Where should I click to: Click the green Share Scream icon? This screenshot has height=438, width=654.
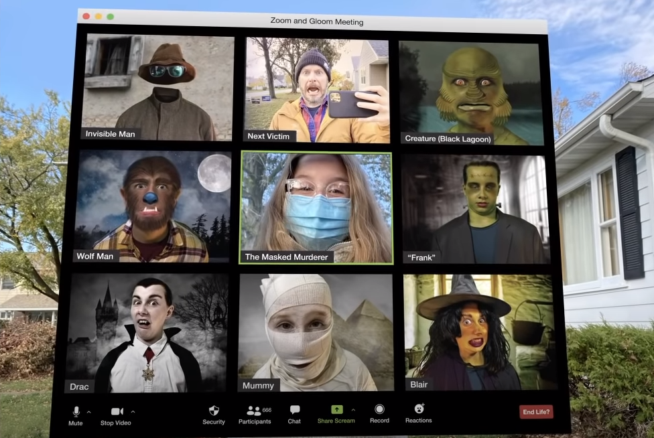tap(337, 409)
